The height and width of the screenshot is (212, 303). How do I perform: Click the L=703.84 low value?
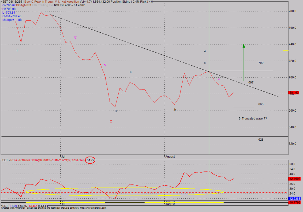(x=9, y=12)
